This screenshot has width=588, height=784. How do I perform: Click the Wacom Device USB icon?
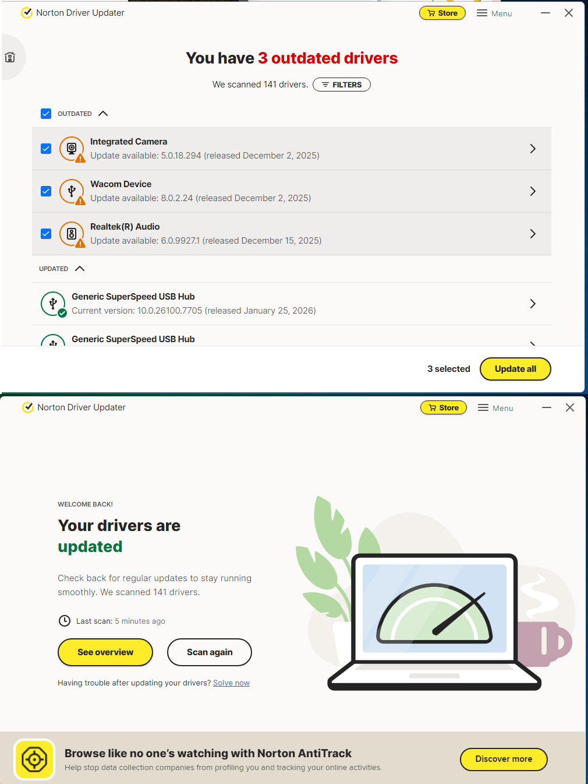pyautogui.click(x=72, y=192)
